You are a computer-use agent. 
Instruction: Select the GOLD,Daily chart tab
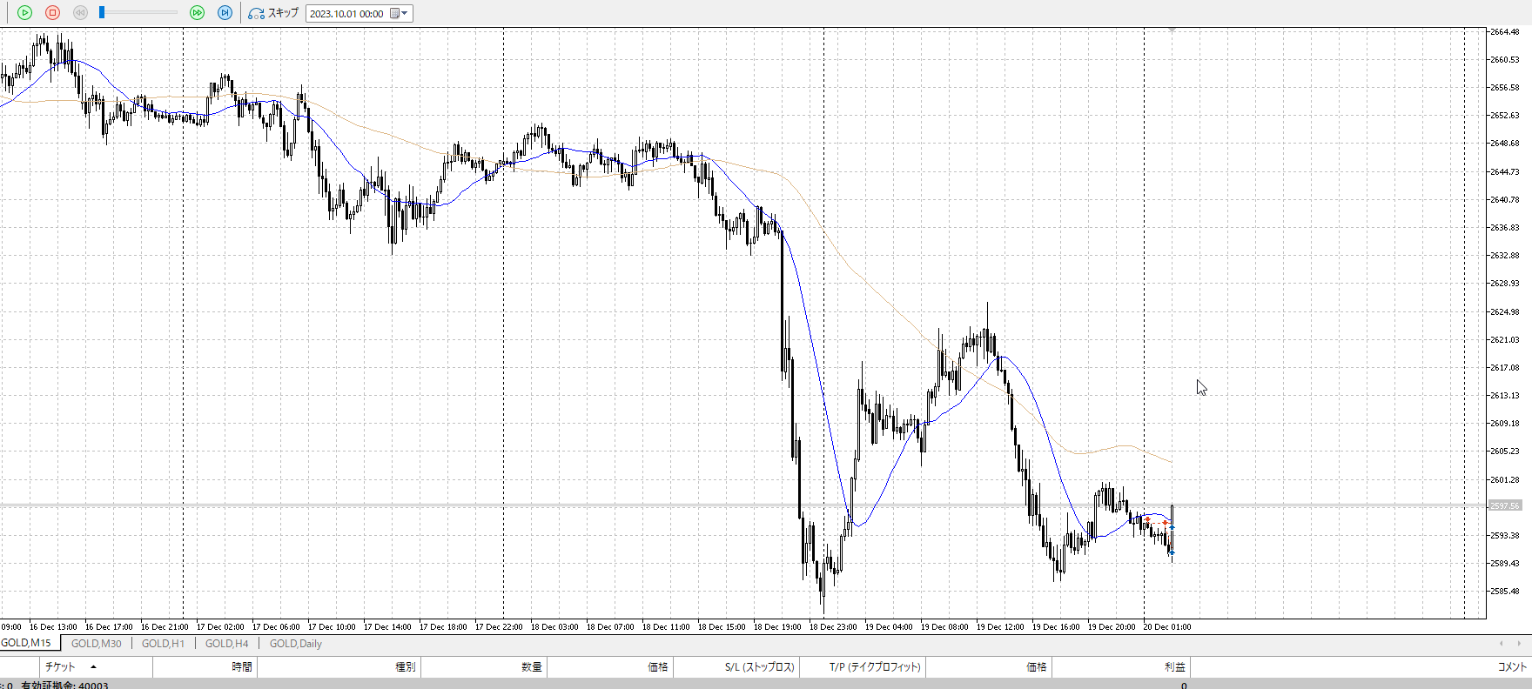pyautogui.click(x=295, y=644)
